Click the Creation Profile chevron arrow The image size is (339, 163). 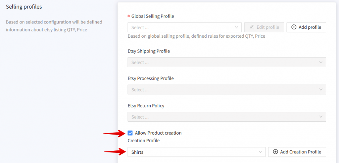260,152
